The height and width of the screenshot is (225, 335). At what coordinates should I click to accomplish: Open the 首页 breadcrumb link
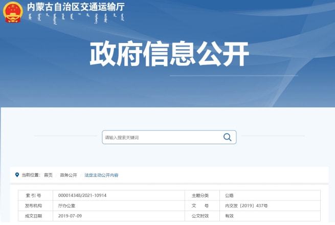(48, 175)
